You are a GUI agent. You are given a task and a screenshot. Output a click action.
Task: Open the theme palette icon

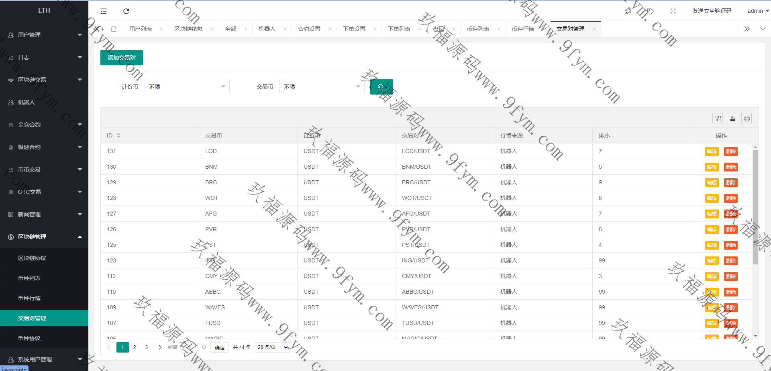628,11
